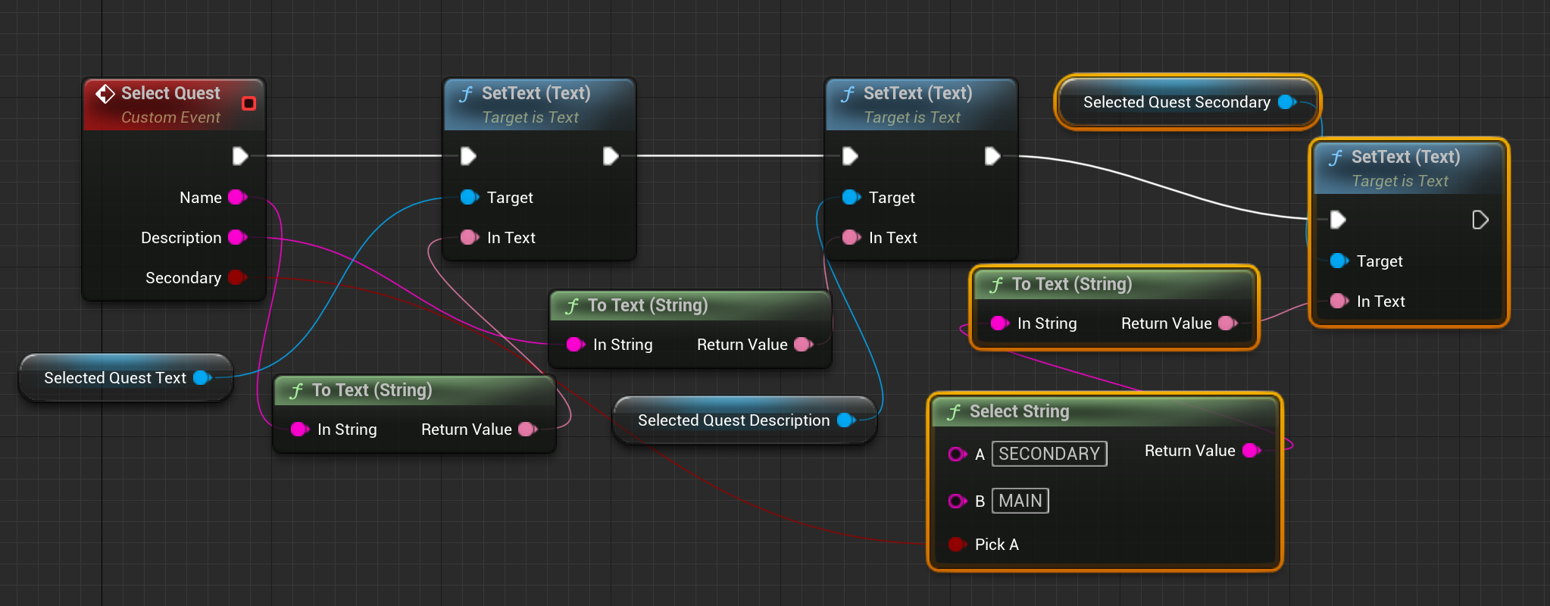Edit the MAIN value in input B
Viewport: 1550px width, 606px height.
1020,501
